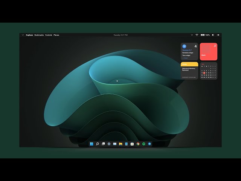
Task: Open the Controls menu
Action: pos(49,35)
